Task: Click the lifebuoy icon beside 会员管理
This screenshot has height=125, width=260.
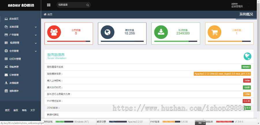Action: (6, 51)
